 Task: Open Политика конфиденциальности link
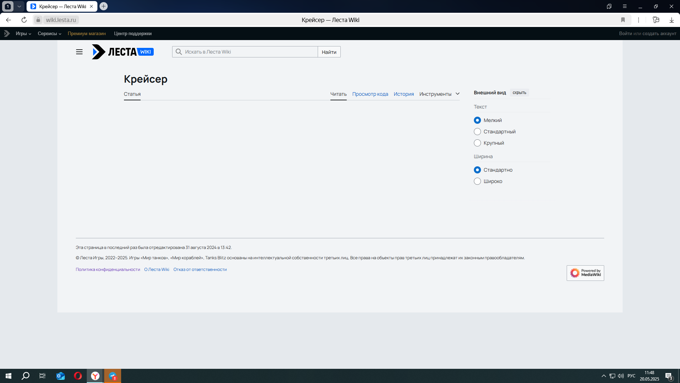pos(108,270)
